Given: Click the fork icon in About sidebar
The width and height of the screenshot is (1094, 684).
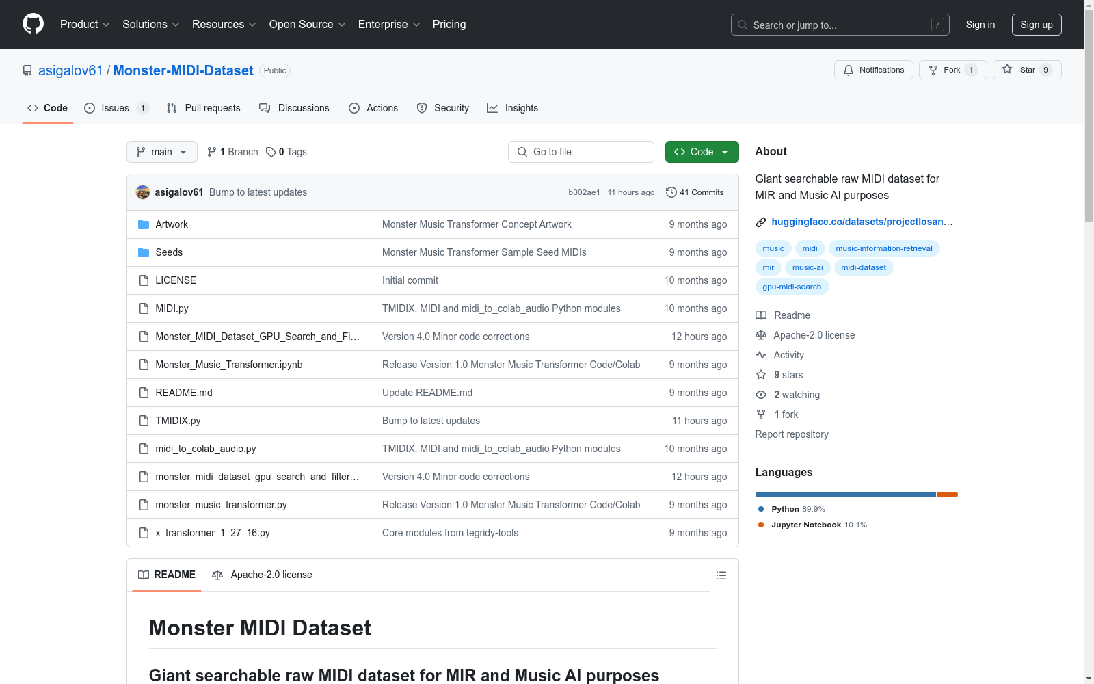Looking at the screenshot, I should coord(761,415).
